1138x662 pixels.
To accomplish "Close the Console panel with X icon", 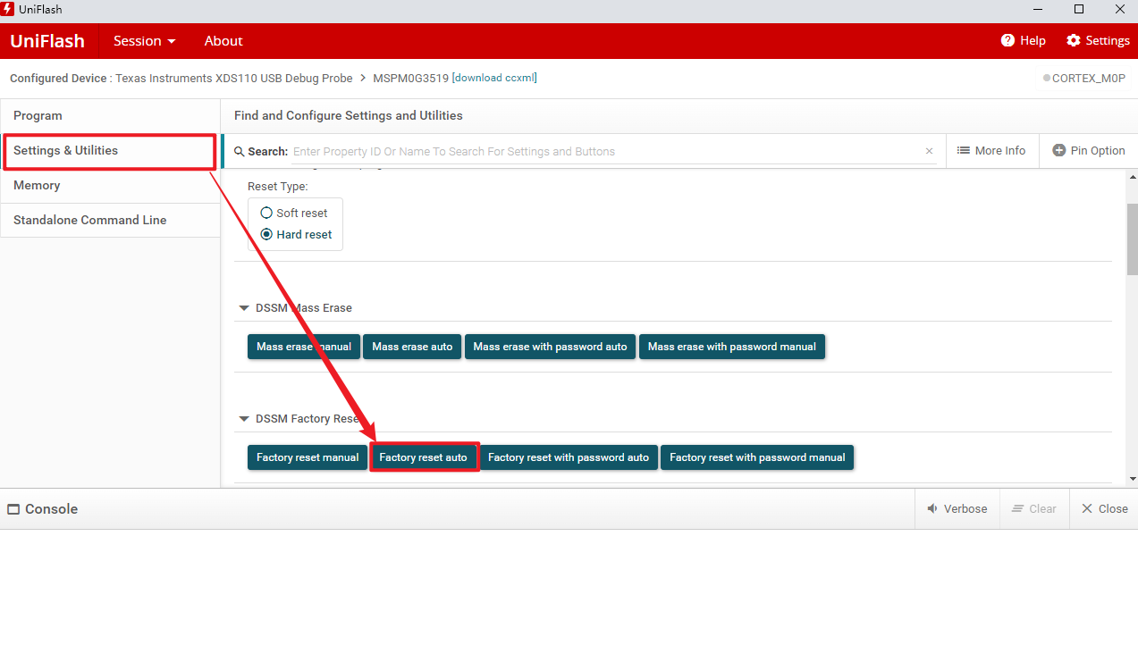I will [1087, 508].
